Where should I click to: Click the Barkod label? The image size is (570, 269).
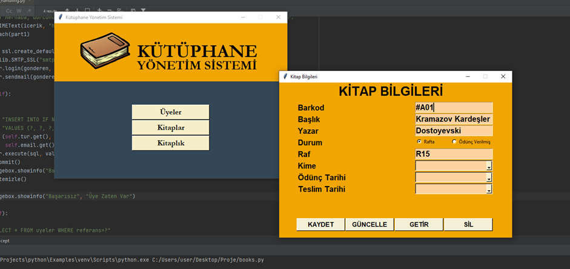311,108
